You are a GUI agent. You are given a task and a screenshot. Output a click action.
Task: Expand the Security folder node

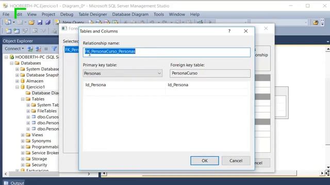click(23, 165)
